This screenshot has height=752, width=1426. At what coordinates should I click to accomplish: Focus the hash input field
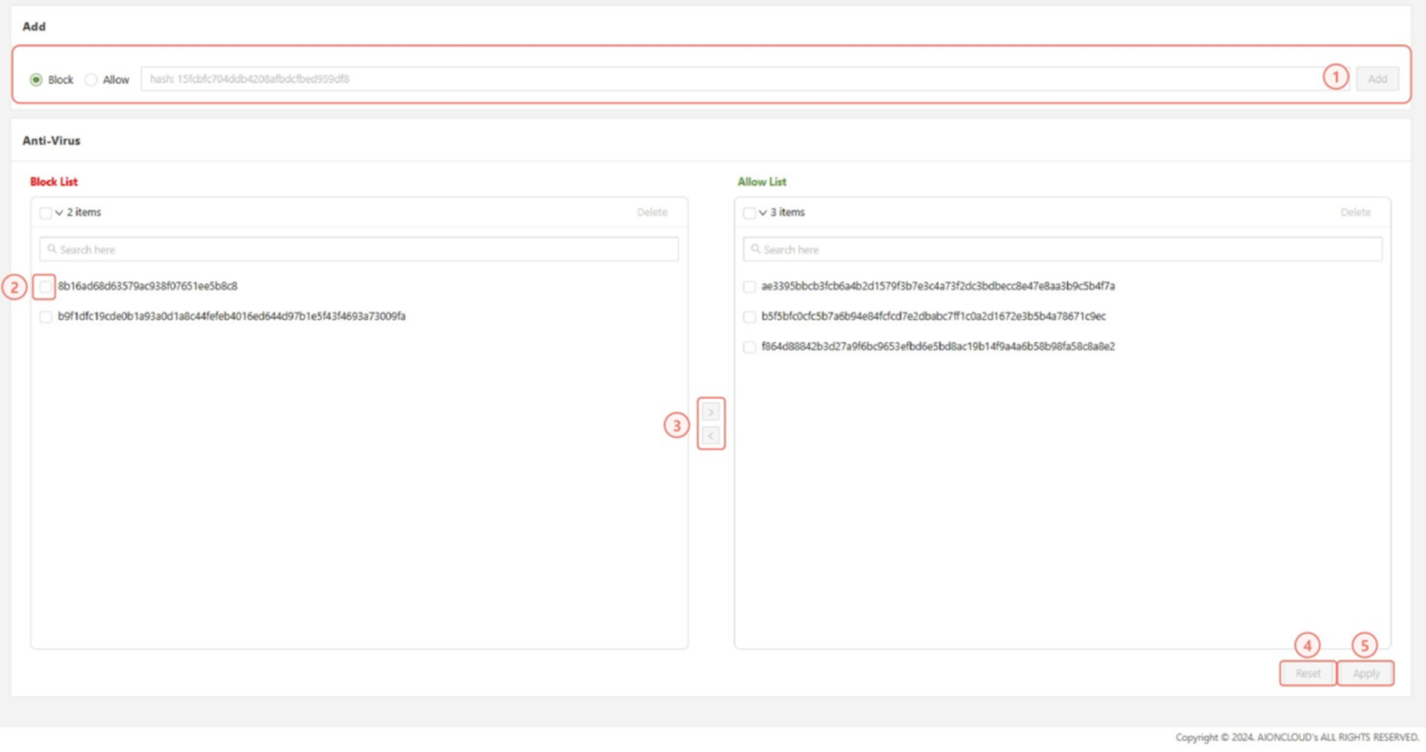click(730, 79)
